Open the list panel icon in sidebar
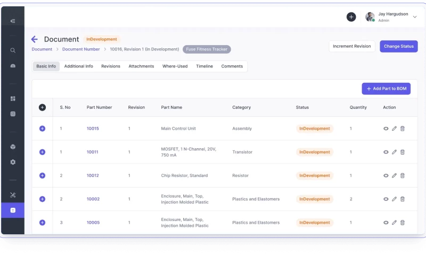This screenshot has height=255, width=426. click(13, 114)
